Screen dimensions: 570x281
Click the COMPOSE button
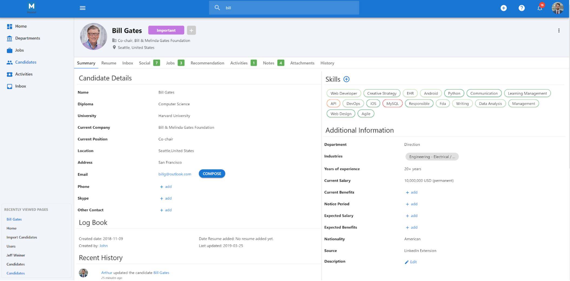point(212,174)
